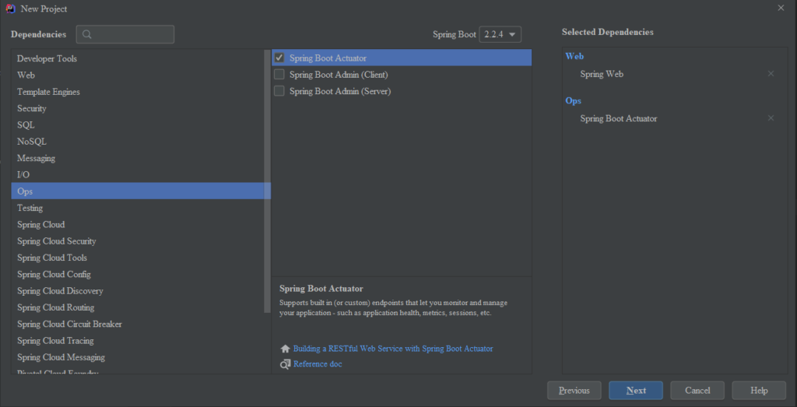797x407 pixels.
Task: Open the Building a RESTful Web Service link
Action: coord(393,349)
